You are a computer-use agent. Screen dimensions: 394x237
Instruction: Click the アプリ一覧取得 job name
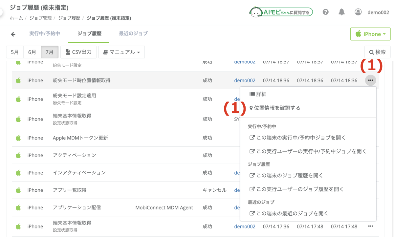pos(70,190)
